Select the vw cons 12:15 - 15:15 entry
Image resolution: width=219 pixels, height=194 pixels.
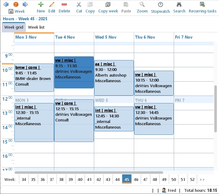pos(74,121)
